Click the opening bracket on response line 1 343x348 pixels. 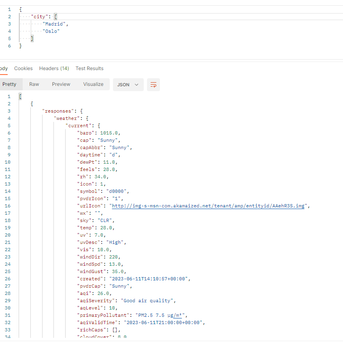20,96
